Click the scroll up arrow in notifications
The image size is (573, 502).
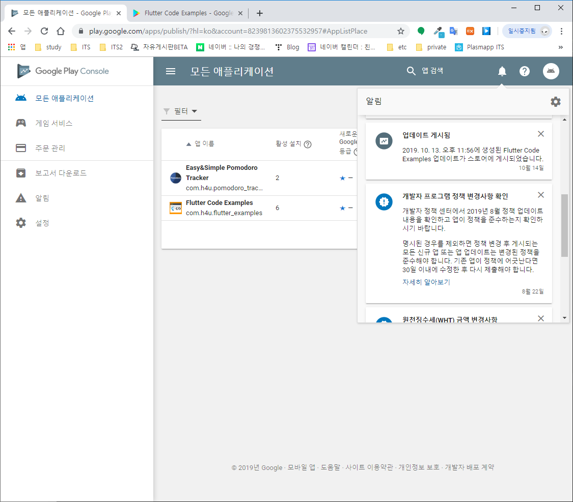pos(564,120)
